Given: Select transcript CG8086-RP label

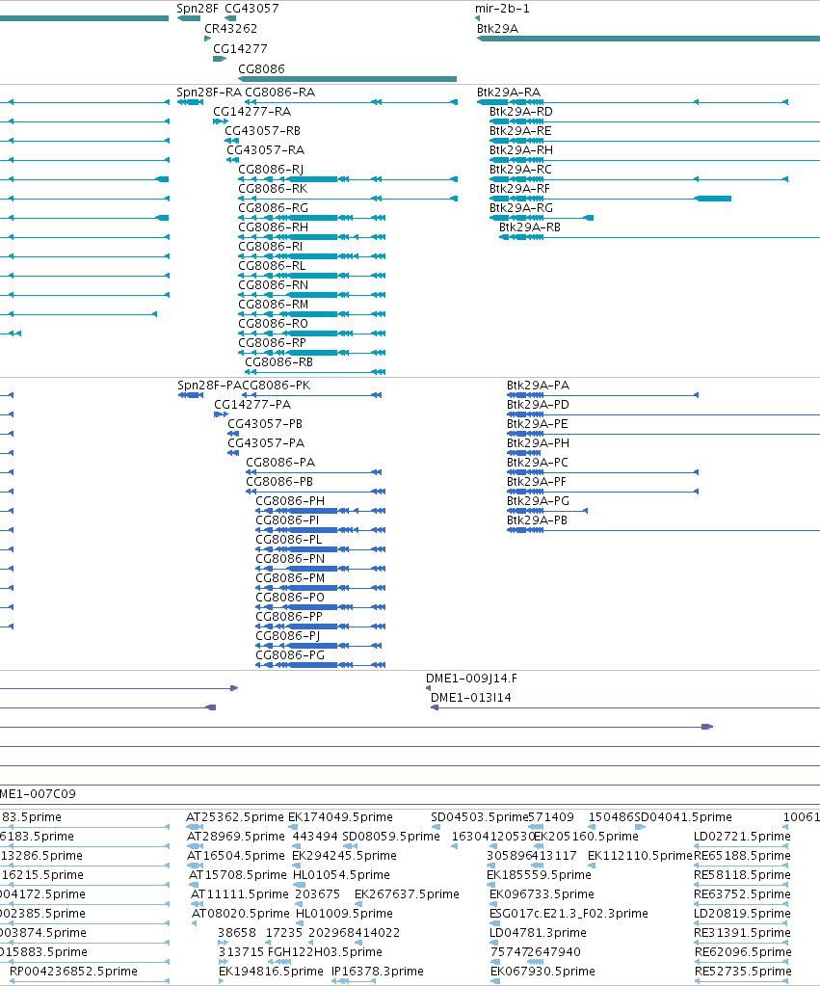Looking at the screenshot, I should pyautogui.click(x=273, y=343).
